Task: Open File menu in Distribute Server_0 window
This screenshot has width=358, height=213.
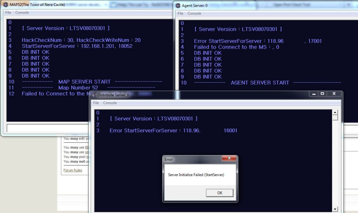Action: point(96,103)
